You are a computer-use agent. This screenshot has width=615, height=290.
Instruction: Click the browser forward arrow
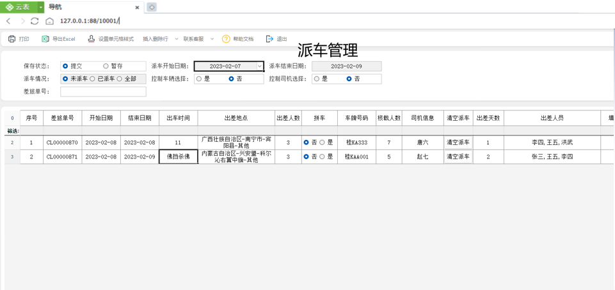(22, 21)
